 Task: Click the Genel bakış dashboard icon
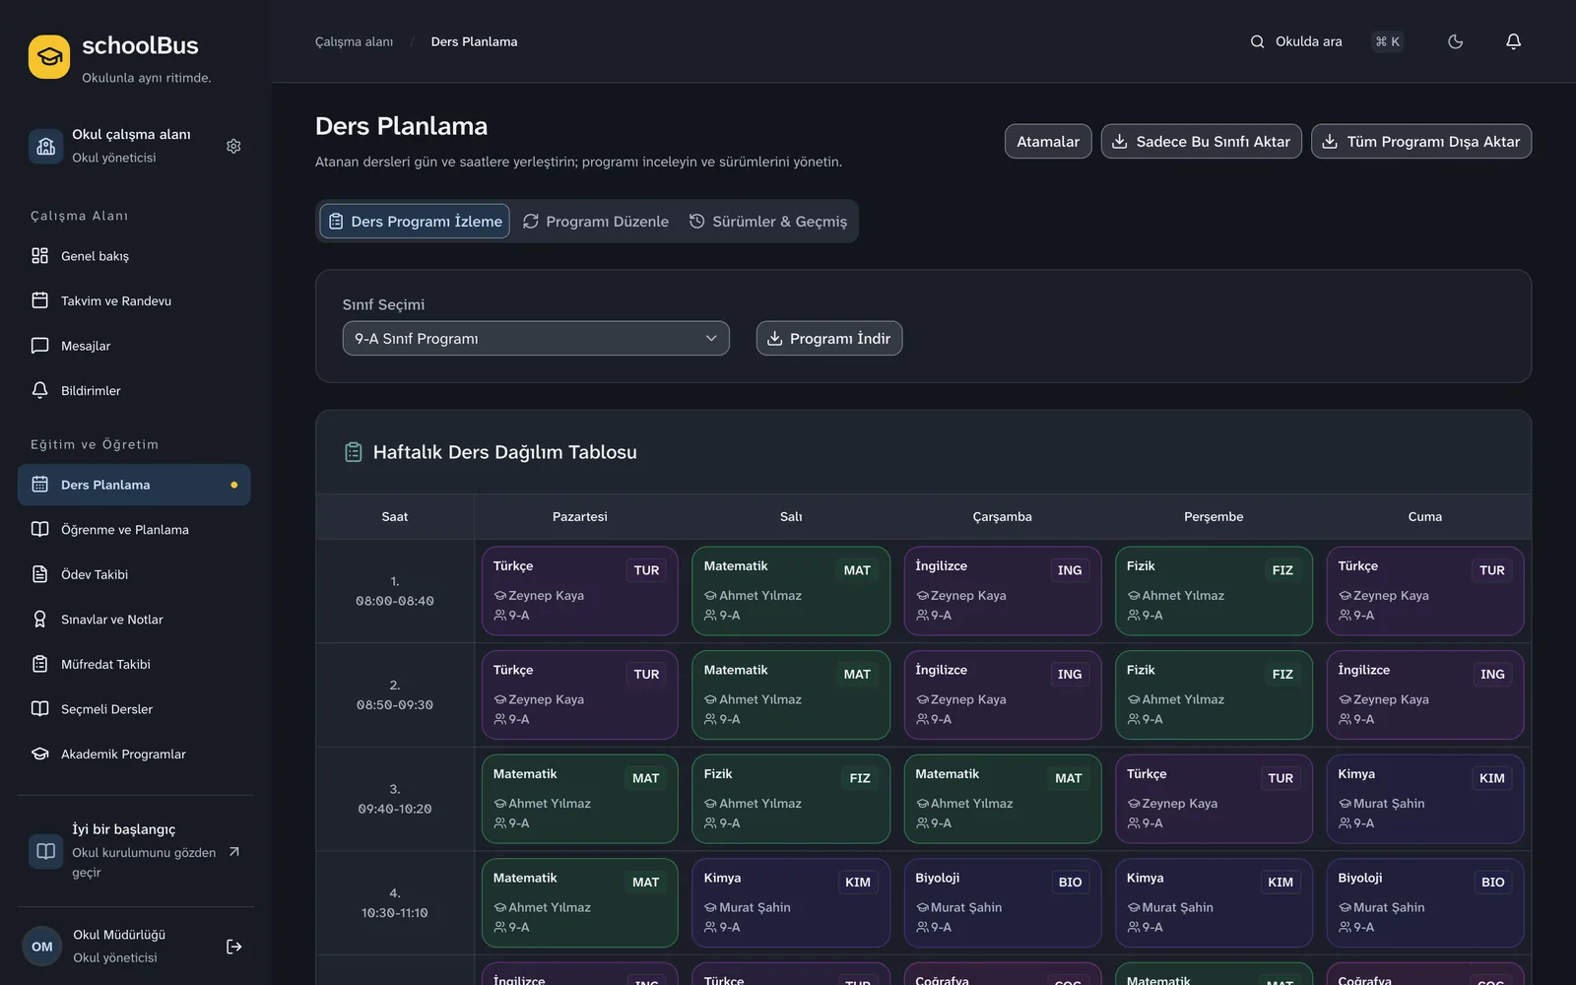coord(40,256)
